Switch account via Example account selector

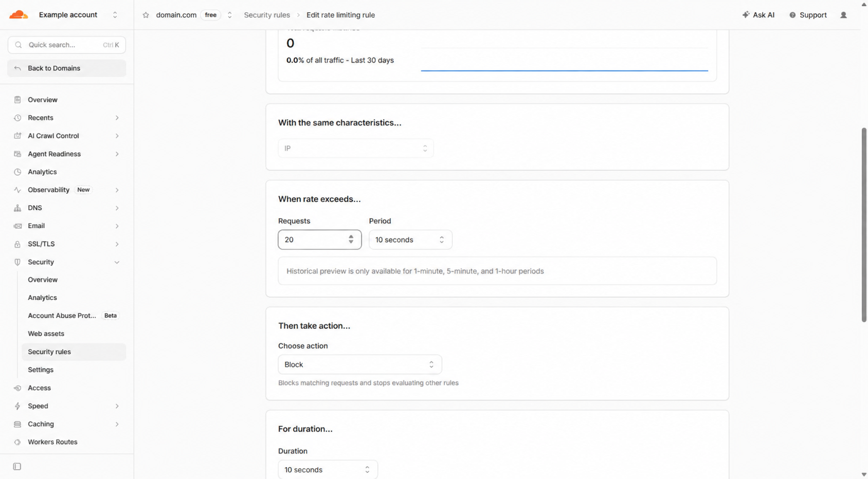point(79,15)
